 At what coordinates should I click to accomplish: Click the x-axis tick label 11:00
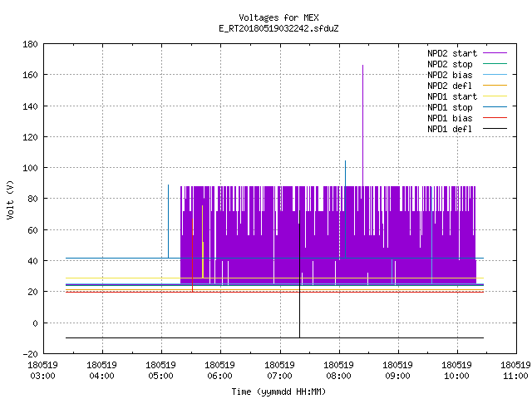tap(516, 376)
